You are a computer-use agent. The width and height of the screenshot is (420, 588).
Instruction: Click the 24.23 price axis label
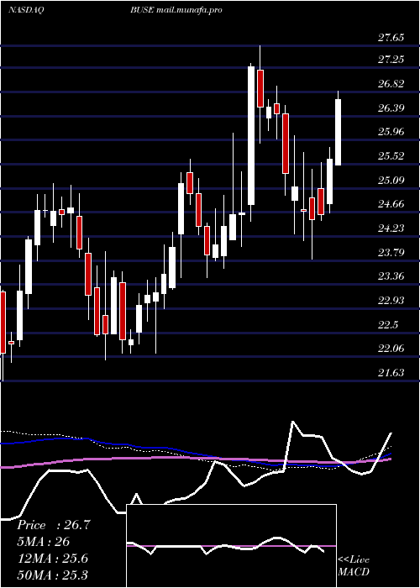391,228
